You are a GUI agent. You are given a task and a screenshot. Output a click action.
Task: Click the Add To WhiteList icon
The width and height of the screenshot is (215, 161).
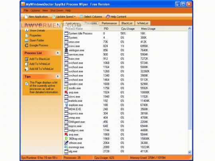coord(26,64)
